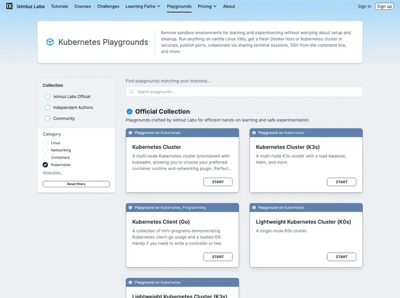Enable the Networking category filter

pyautogui.click(x=45, y=150)
